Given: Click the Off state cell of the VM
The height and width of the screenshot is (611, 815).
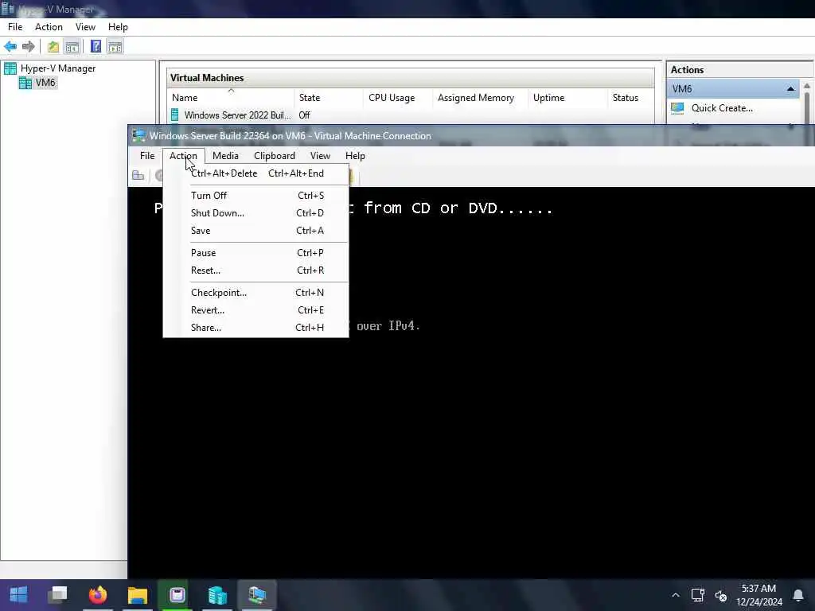Looking at the screenshot, I should [305, 115].
